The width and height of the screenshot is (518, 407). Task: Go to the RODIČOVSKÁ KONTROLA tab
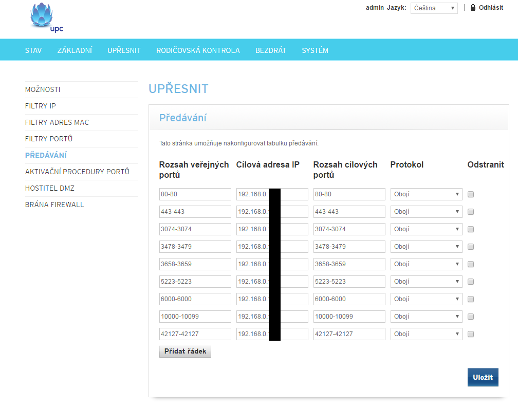point(198,50)
